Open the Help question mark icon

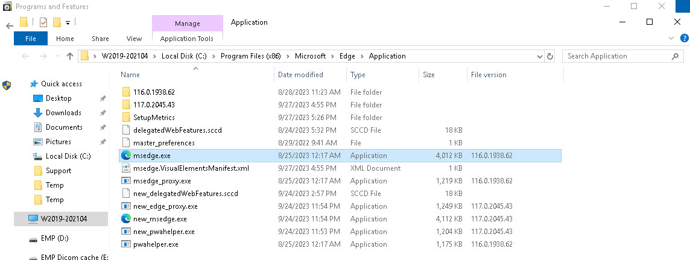click(685, 38)
